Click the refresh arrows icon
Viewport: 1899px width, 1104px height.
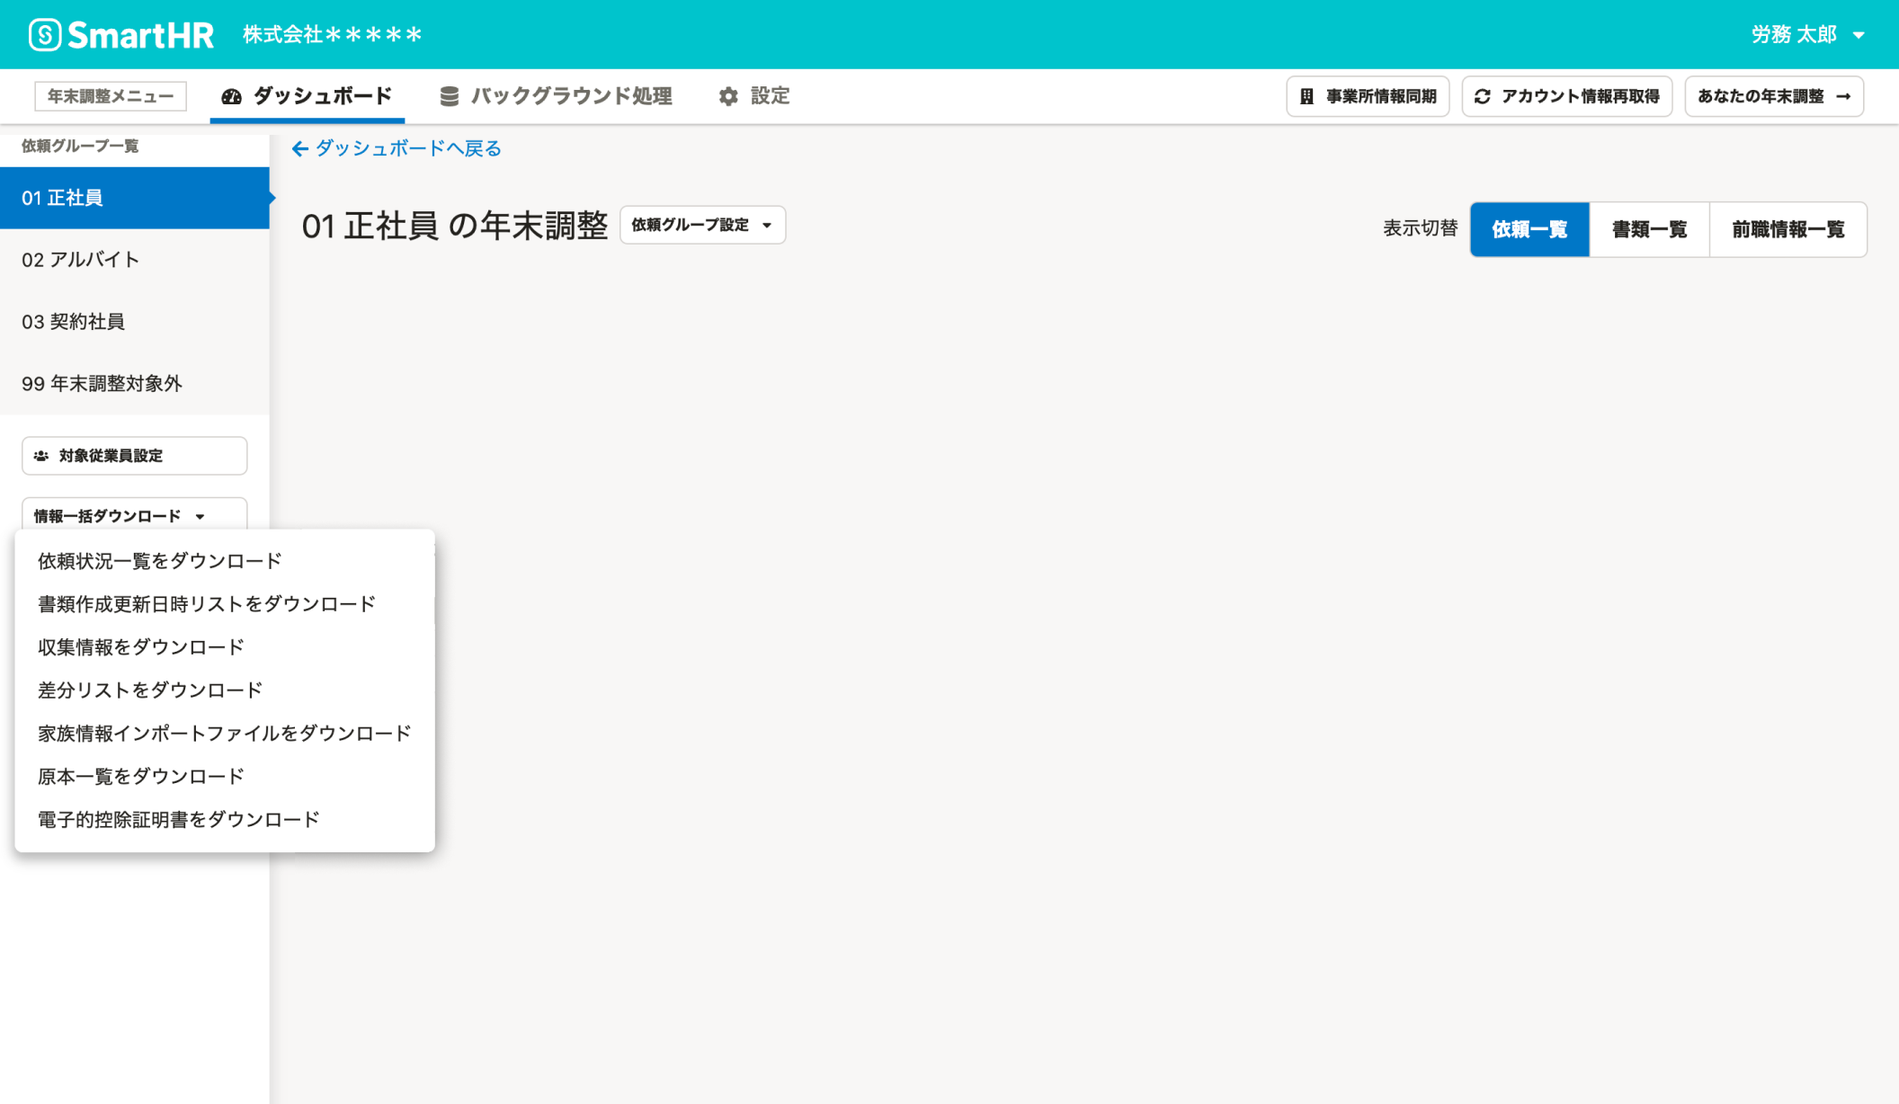pyautogui.click(x=1483, y=96)
